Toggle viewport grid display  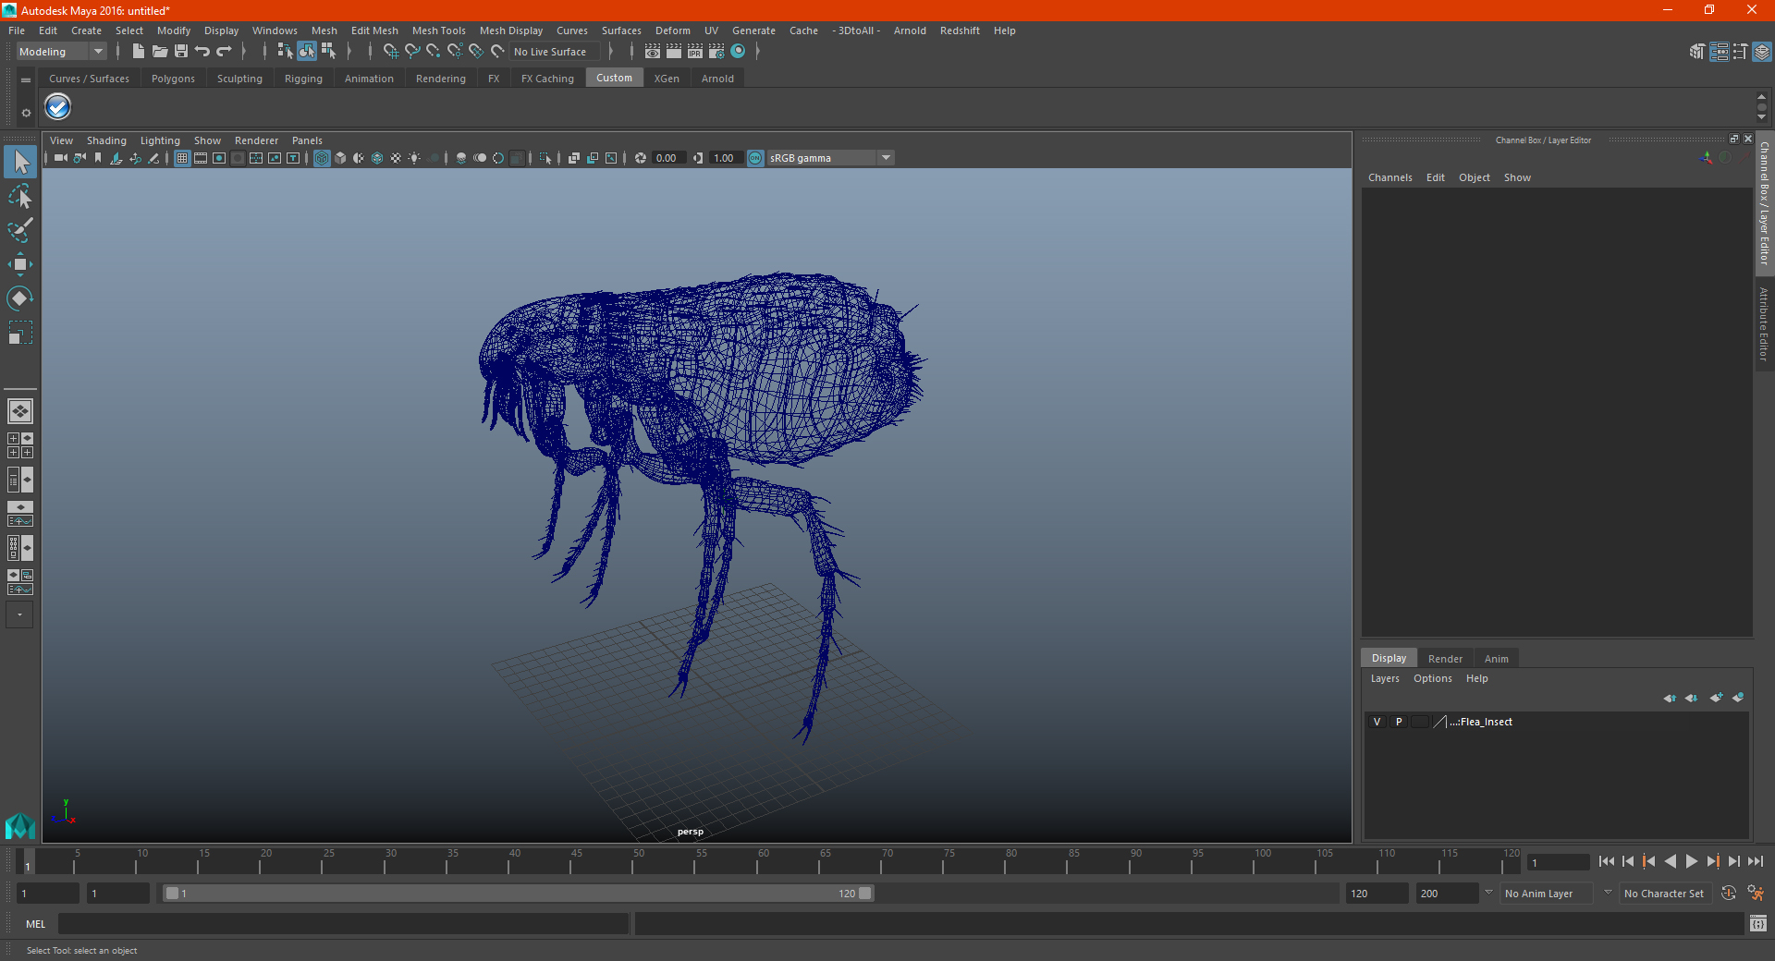[x=182, y=158]
